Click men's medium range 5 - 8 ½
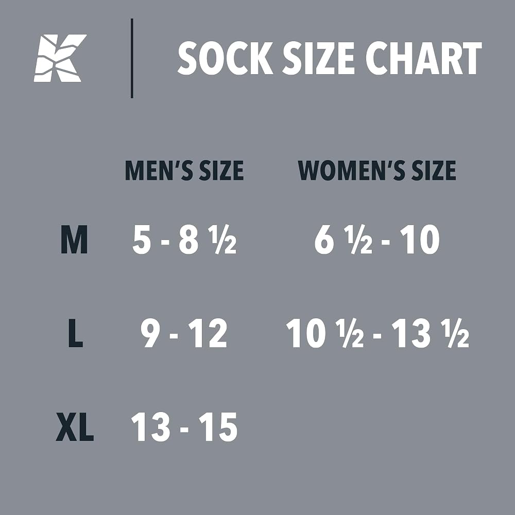 pos(184,239)
